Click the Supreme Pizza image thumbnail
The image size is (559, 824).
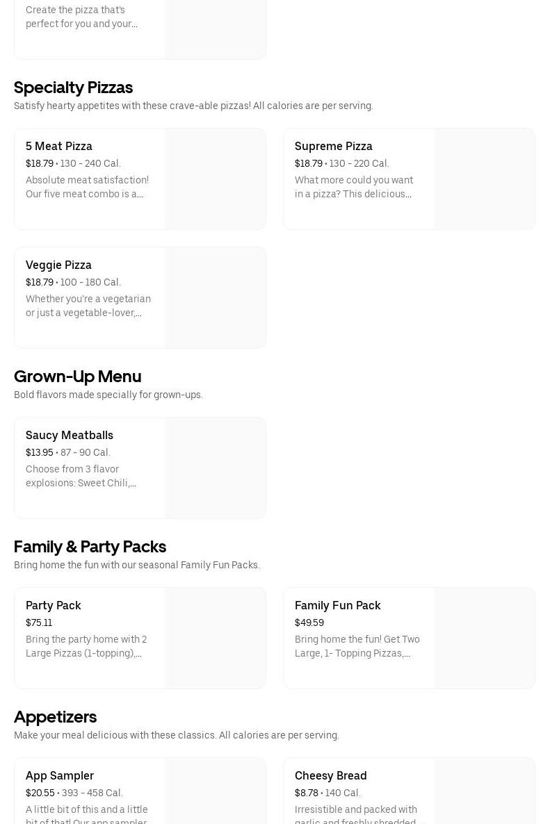(x=484, y=179)
